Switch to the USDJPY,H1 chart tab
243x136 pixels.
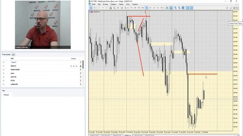(x=128, y=135)
